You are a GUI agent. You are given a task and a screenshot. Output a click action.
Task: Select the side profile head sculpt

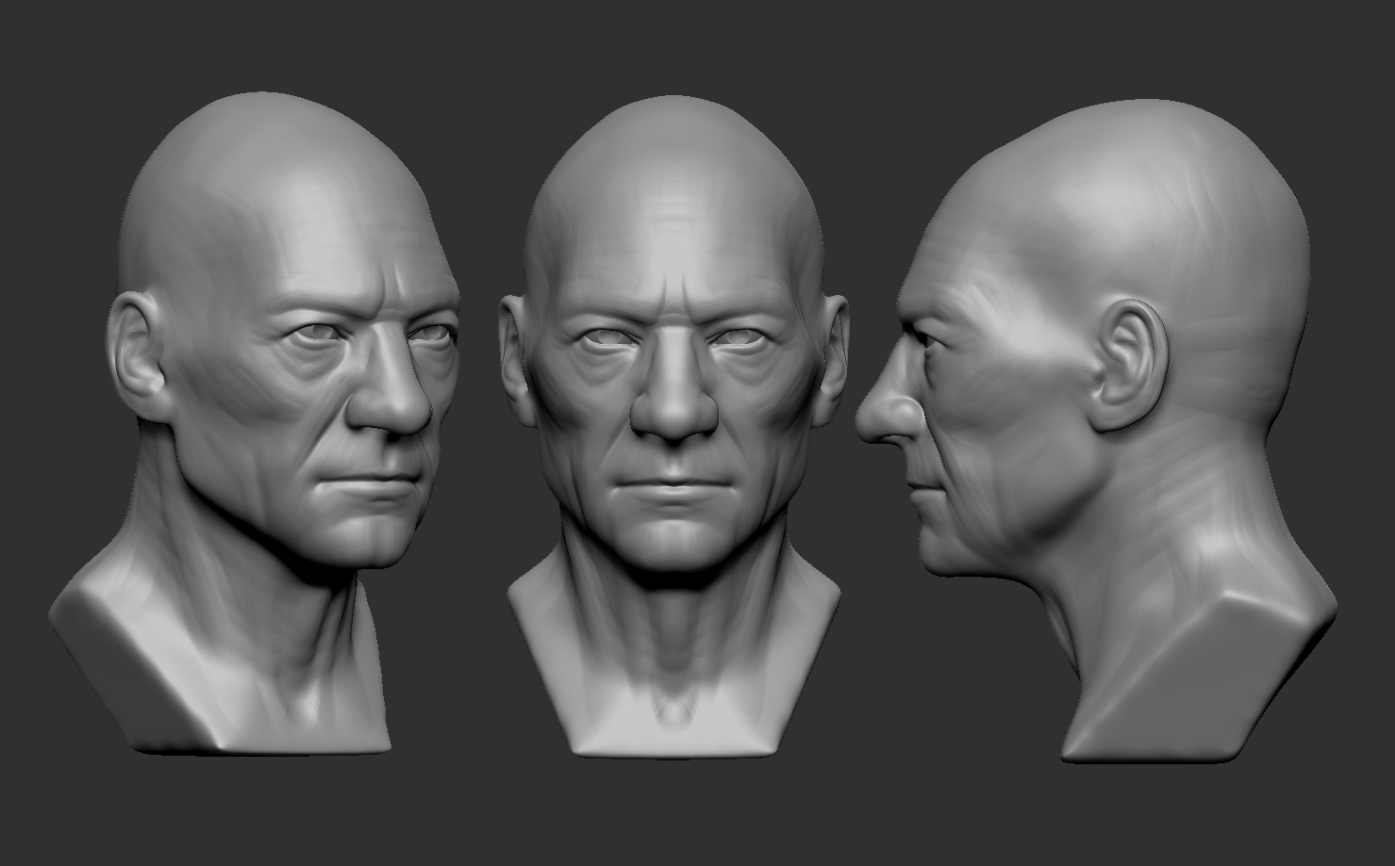1097,432
